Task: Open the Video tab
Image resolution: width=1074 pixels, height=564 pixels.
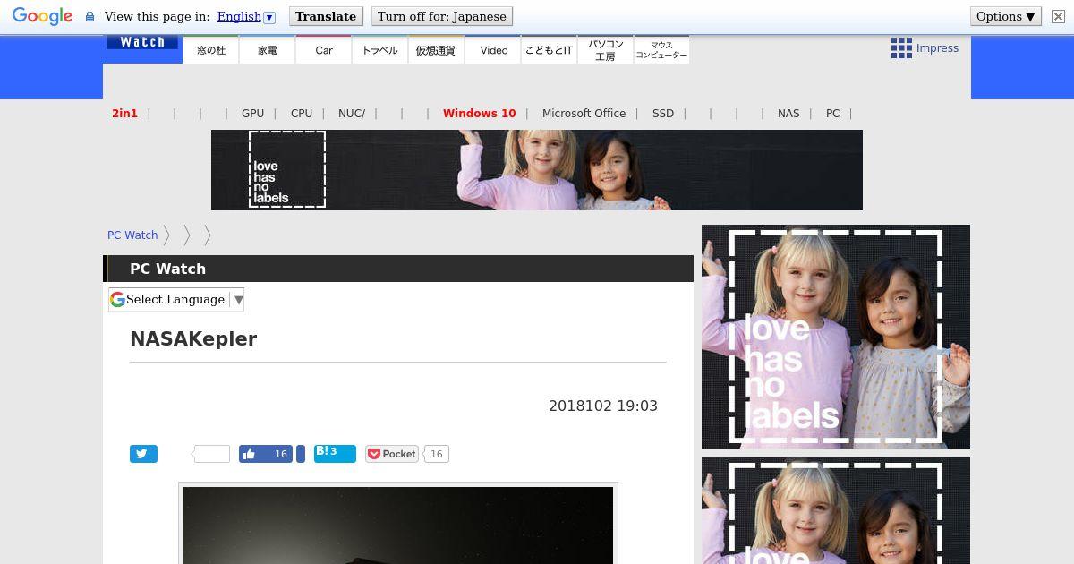Action: pos(493,50)
